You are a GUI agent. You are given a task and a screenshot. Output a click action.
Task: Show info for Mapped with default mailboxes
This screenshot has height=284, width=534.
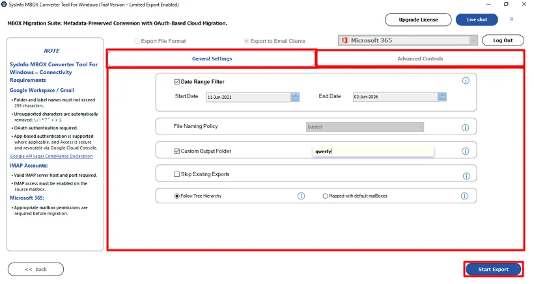pos(464,196)
